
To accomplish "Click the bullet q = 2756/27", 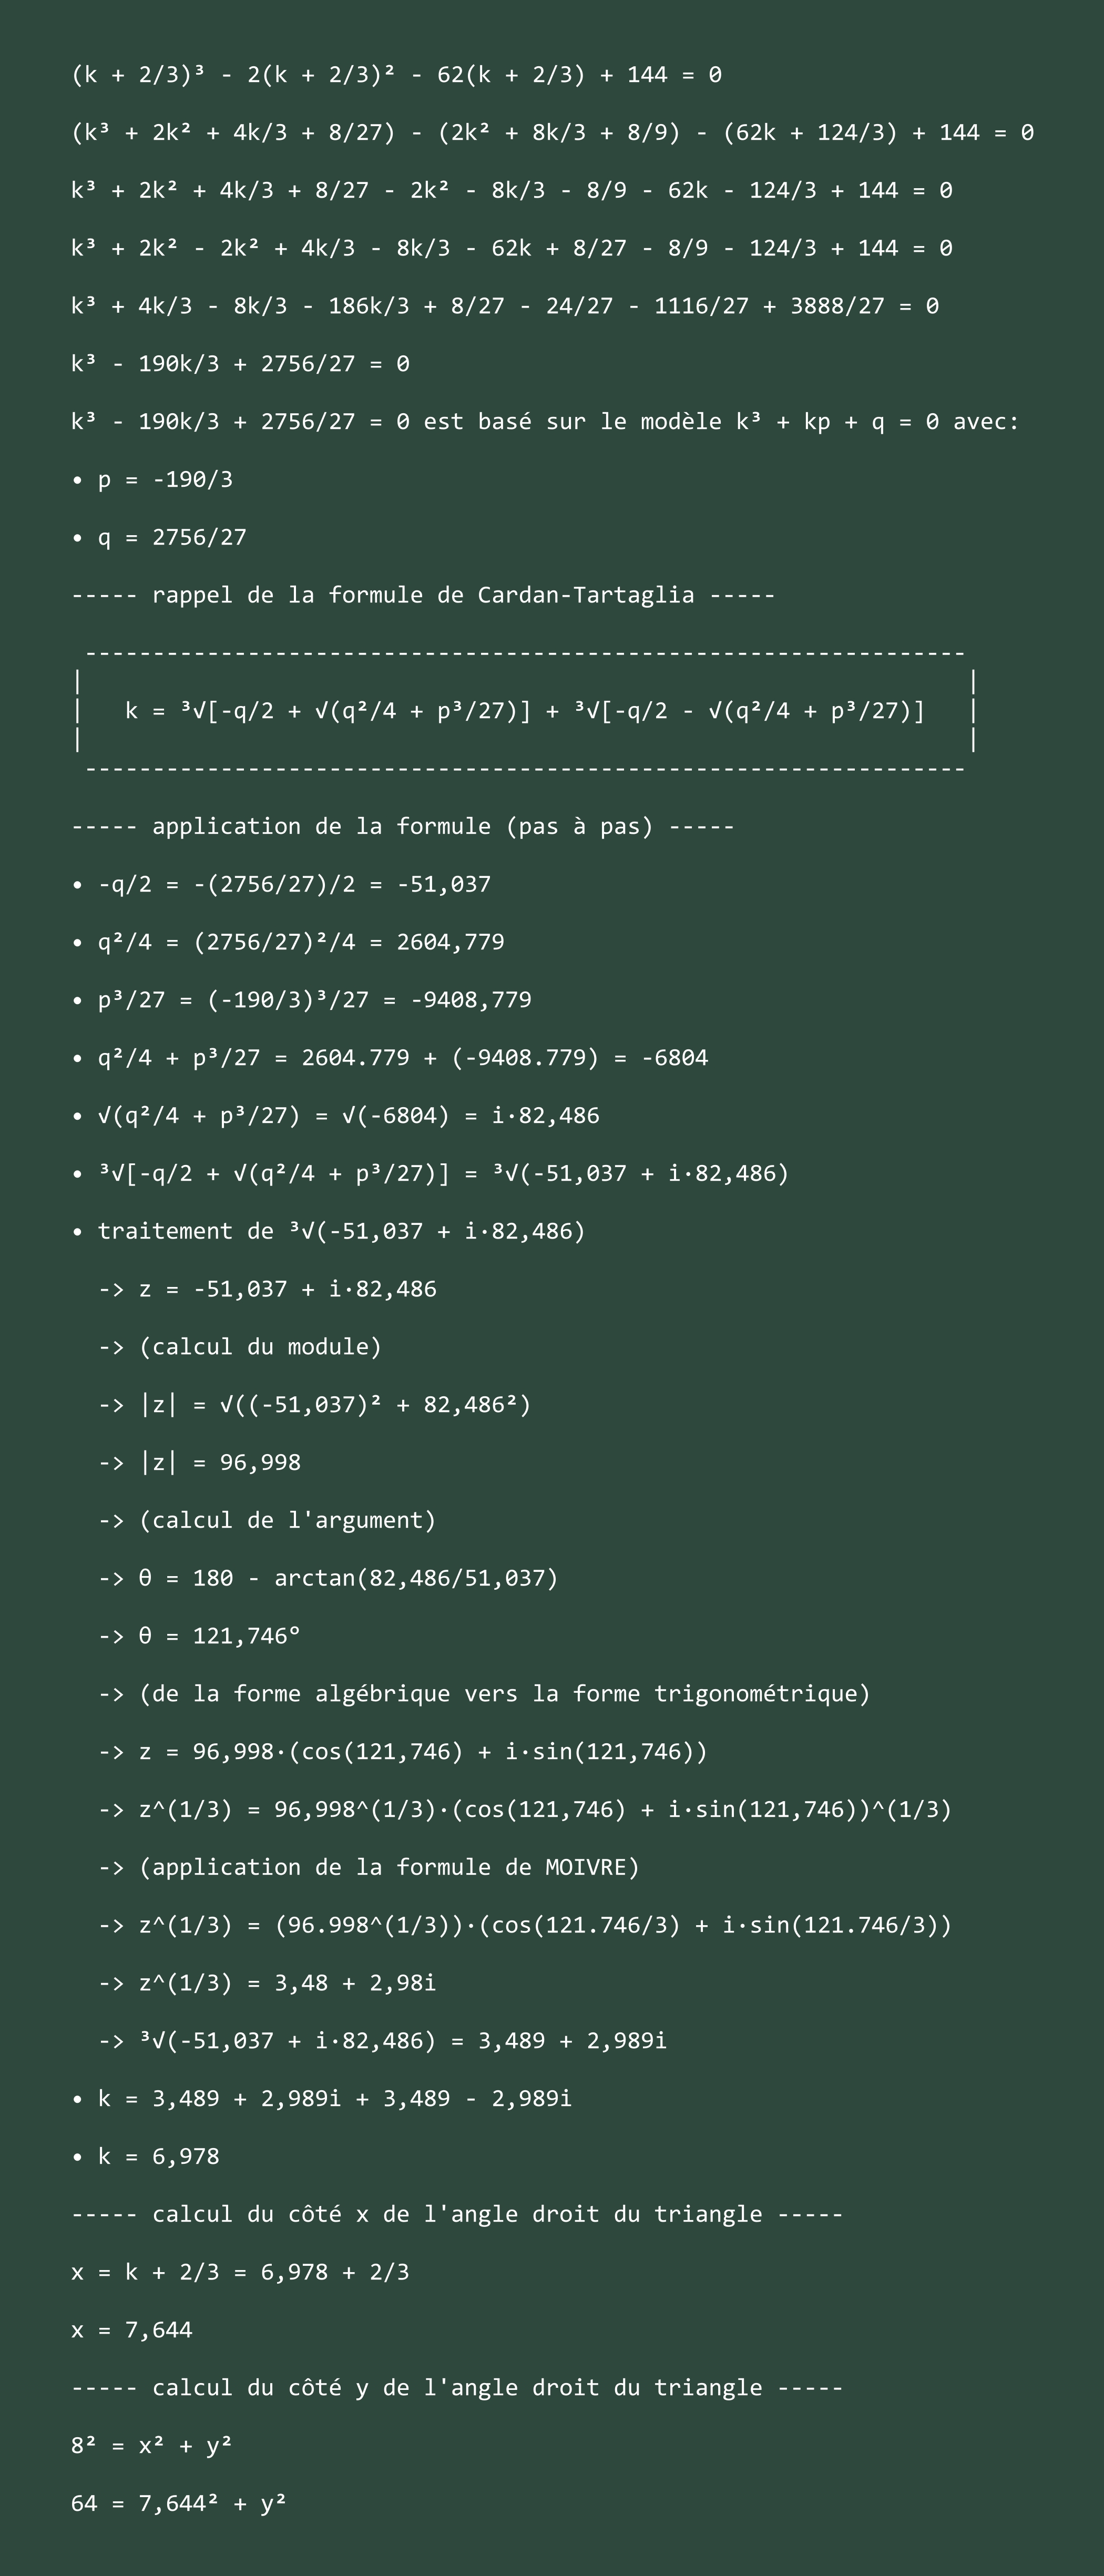I will 159,538.
